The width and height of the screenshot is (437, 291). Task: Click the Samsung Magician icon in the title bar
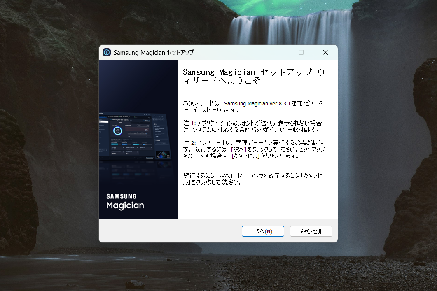pyautogui.click(x=107, y=52)
